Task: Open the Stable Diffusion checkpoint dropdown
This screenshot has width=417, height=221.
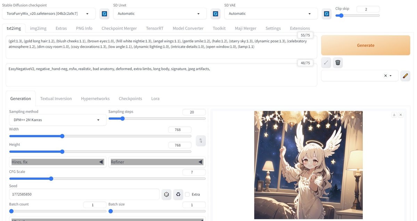Action: 49,14
